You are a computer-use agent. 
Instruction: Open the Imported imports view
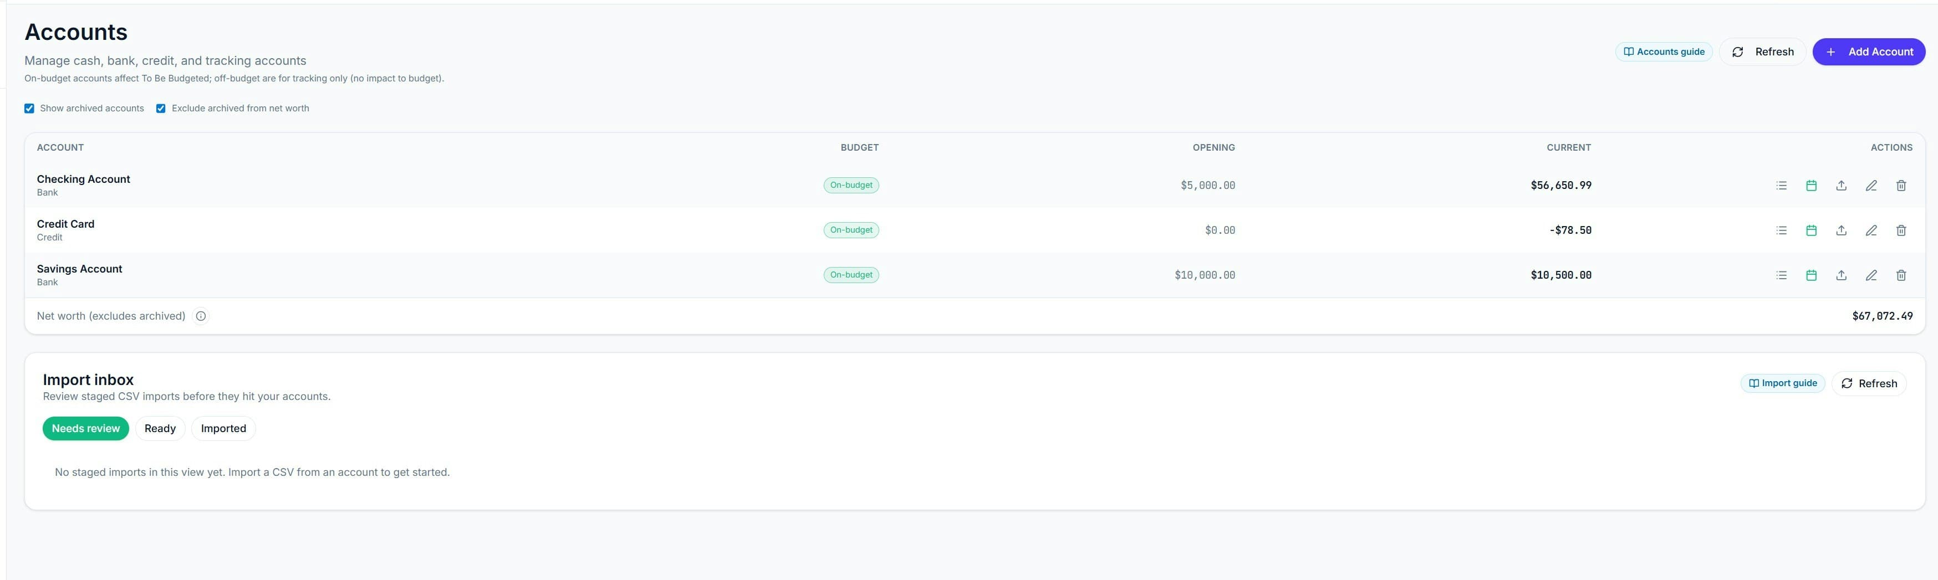(x=223, y=428)
